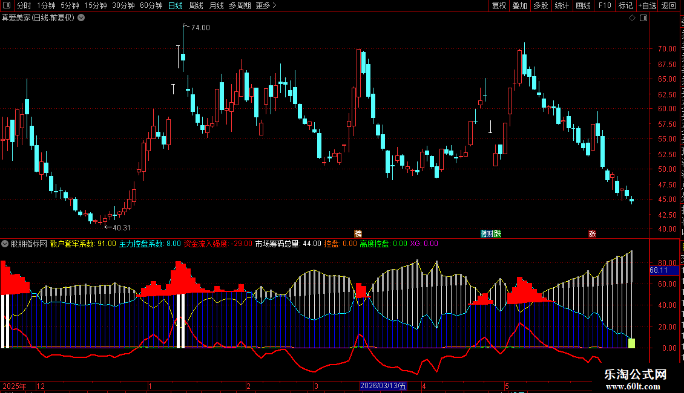
Task: Click the 2025年 year label on timeline
Action: click(15, 386)
